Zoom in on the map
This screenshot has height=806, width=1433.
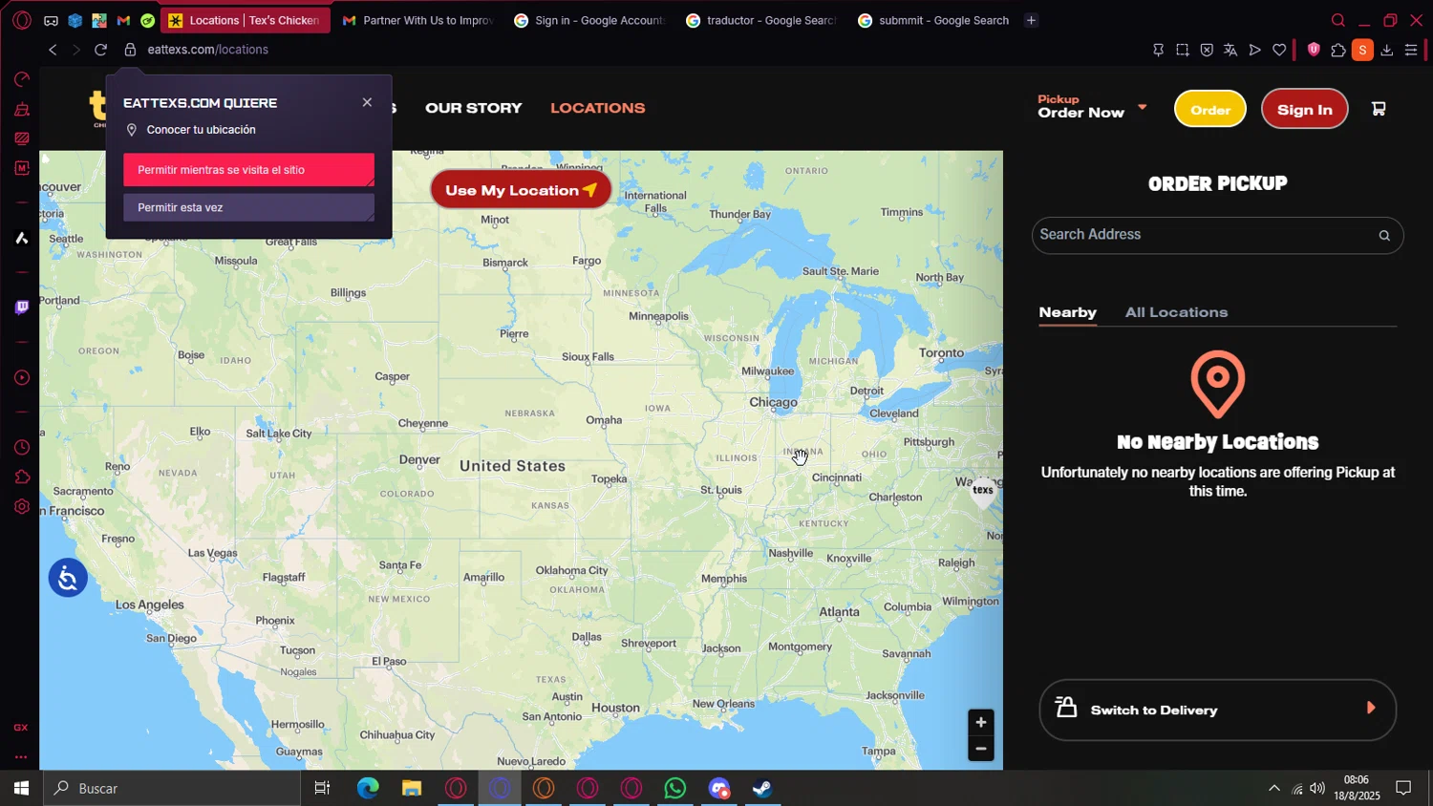(x=981, y=722)
